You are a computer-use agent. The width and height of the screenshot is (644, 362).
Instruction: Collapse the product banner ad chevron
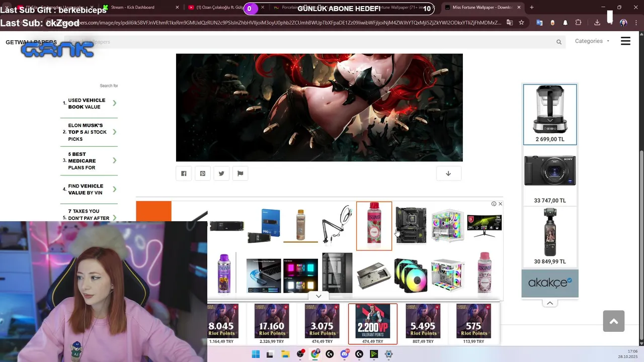point(318,297)
